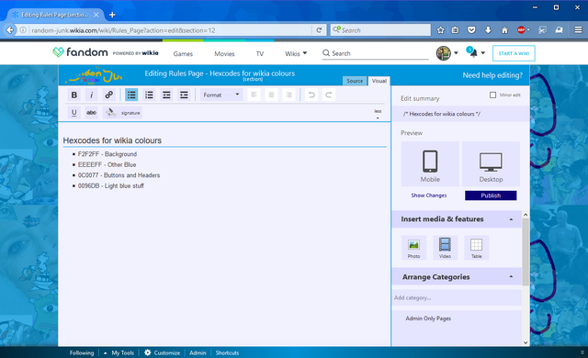Click the Edit summary text field
This screenshot has width=588, height=358.
coord(460,114)
